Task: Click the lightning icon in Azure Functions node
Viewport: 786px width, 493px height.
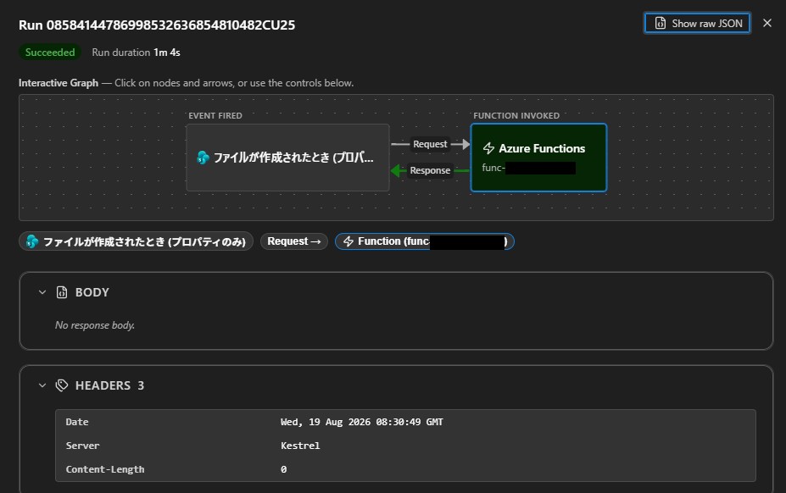Action: pos(488,148)
